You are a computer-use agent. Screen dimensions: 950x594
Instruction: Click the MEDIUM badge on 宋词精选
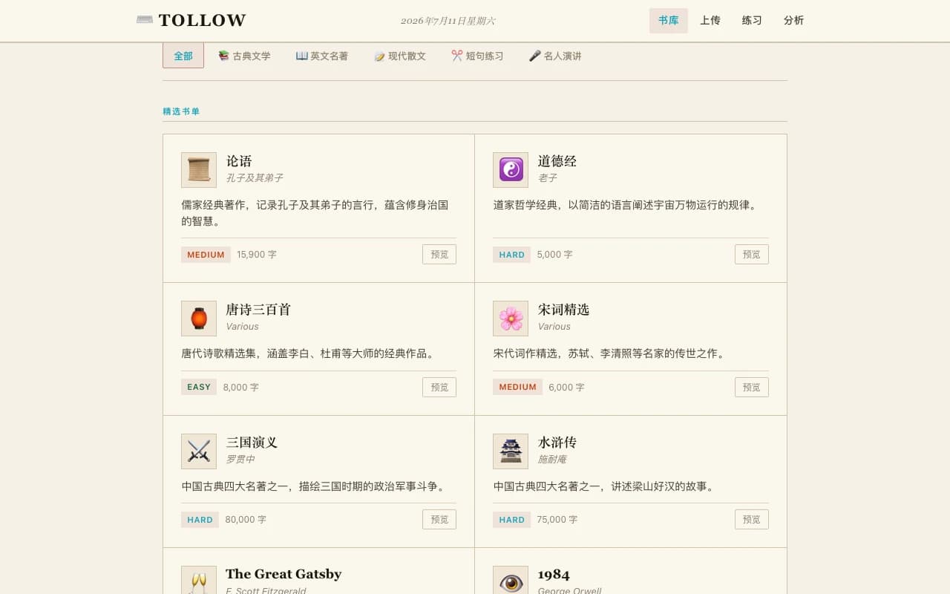click(x=517, y=387)
